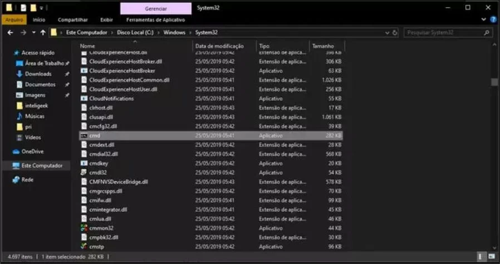Click the CloudNotifications application icon
This screenshot has height=264, width=500.
pos(84,99)
